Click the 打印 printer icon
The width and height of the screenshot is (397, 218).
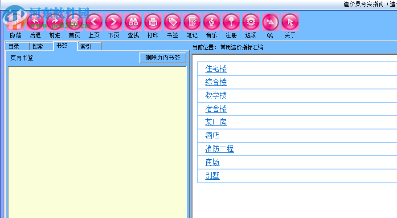tap(153, 22)
